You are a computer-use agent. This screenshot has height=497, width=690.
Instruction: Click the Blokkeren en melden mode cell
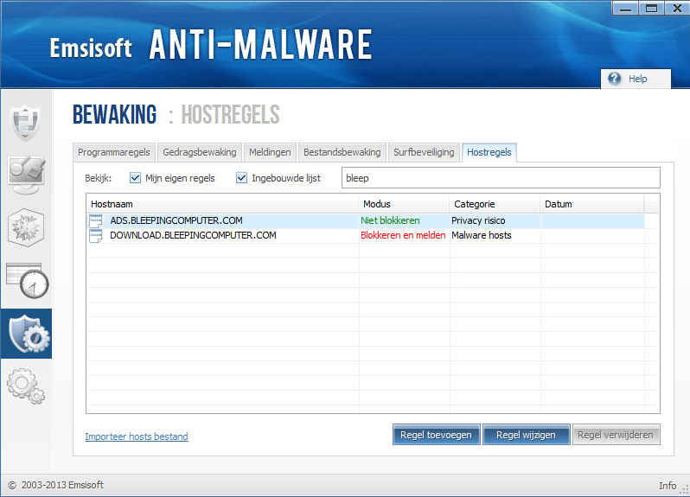403,235
